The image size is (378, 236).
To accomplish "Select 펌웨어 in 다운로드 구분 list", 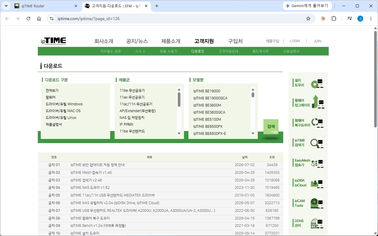I will click(50, 97).
